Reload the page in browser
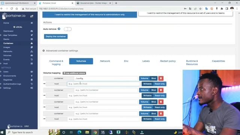240x135 pixels. point(12,9)
